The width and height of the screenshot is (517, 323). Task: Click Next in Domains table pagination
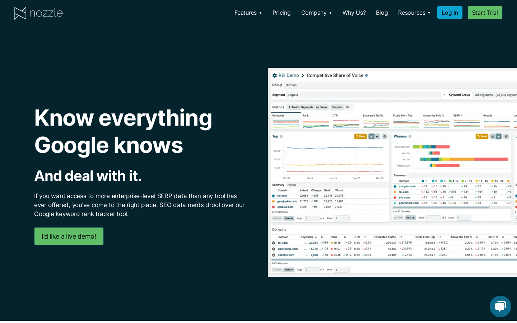tap(289, 270)
